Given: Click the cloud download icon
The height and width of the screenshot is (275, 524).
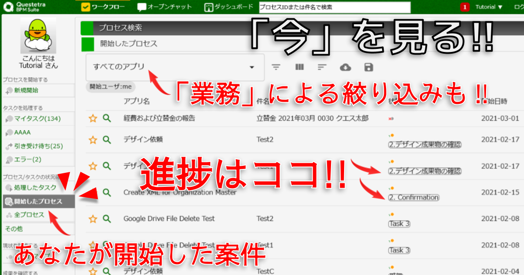Looking at the screenshot, I should point(345,67).
